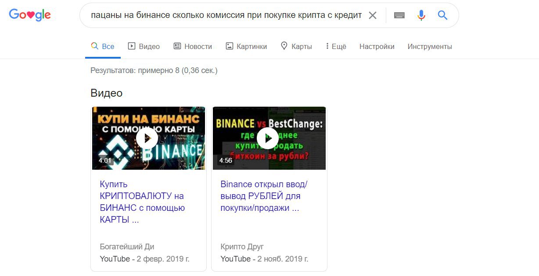Viewport: 539px width, 276px height.
Task: Focus the search query text field
Action: click(226, 16)
